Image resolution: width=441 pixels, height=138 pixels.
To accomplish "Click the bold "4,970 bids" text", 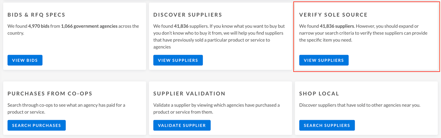I will tap(39, 26).
